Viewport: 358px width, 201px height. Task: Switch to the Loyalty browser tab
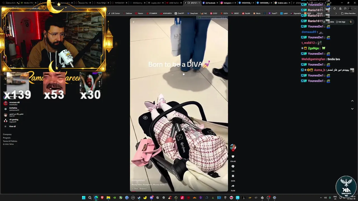[155, 3]
